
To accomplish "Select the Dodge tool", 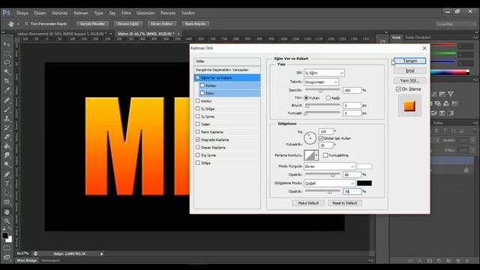I will click(7, 165).
